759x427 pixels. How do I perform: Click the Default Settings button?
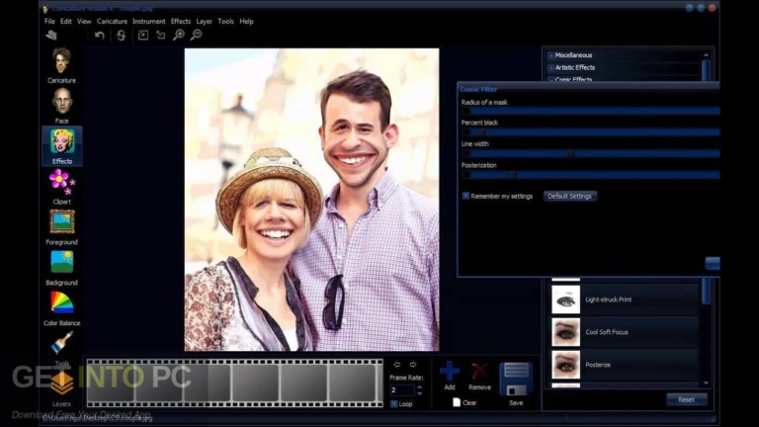(x=569, y=196)
